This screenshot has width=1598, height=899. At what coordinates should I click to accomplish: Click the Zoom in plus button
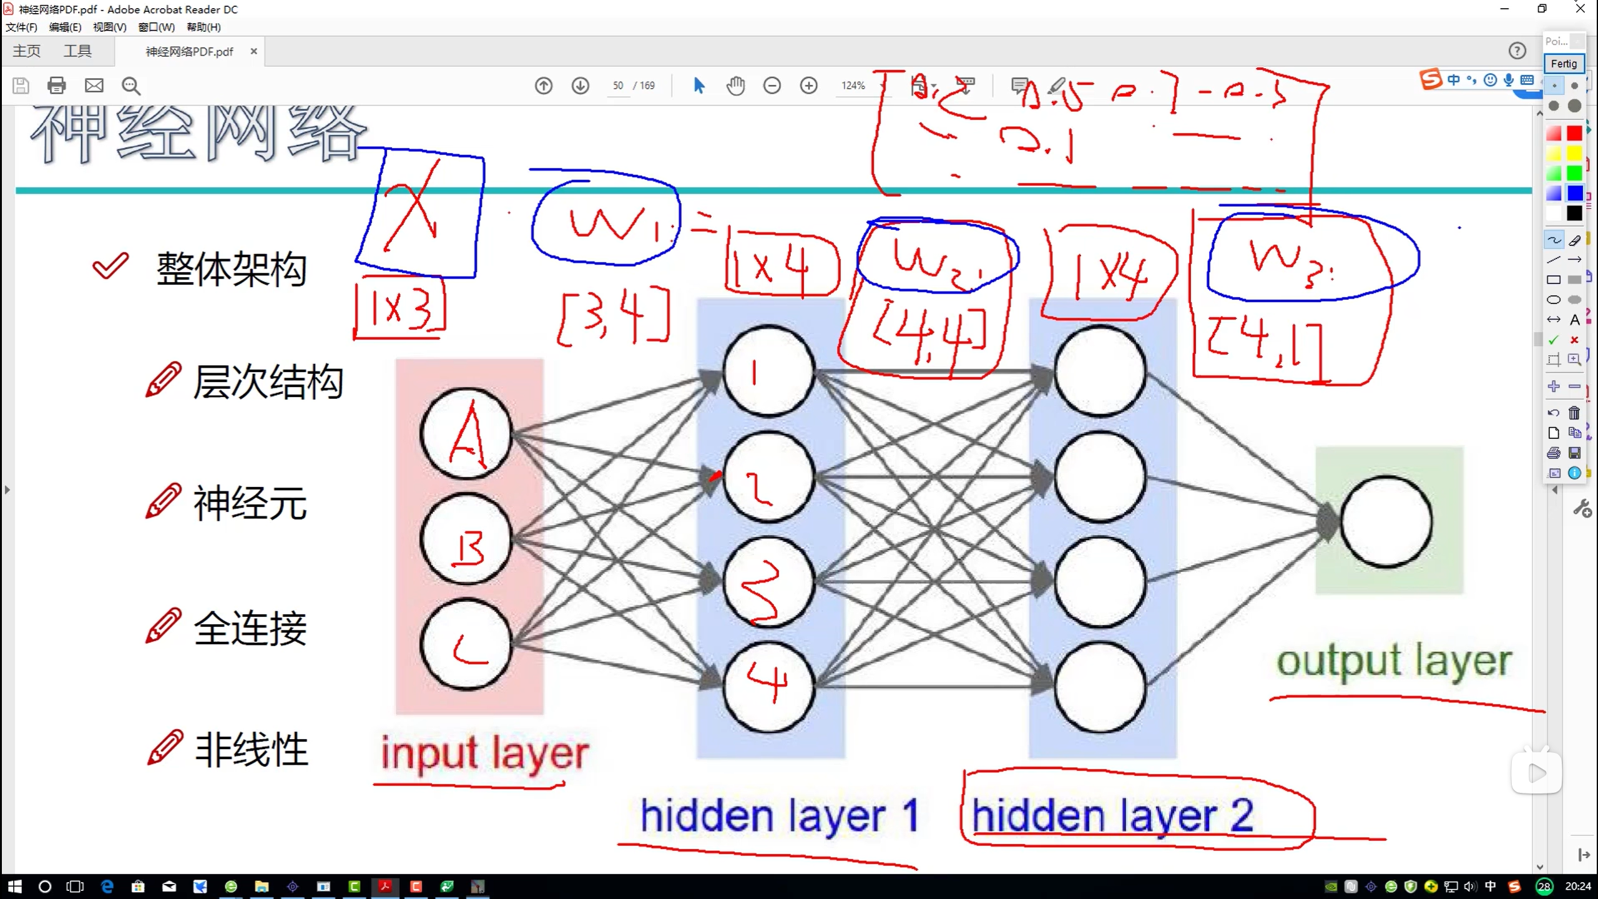coord(809,86)
